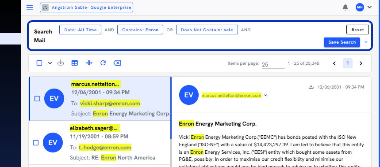Expand the select-all dropdown arrow
Screen dimensions: 380x167
pos(50,63)
